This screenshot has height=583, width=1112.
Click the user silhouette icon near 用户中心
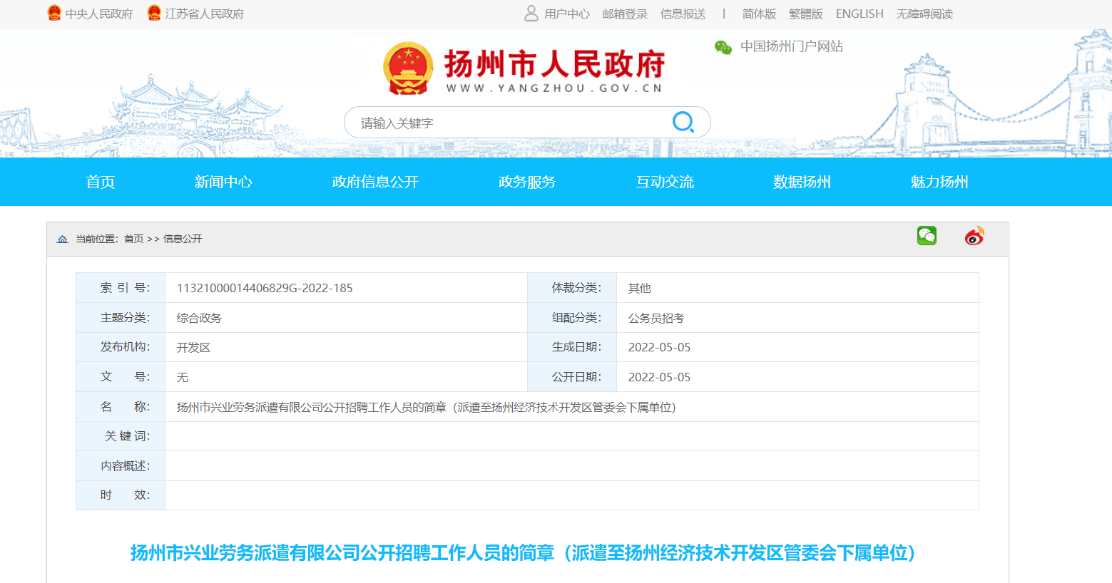tap(531, 13)
